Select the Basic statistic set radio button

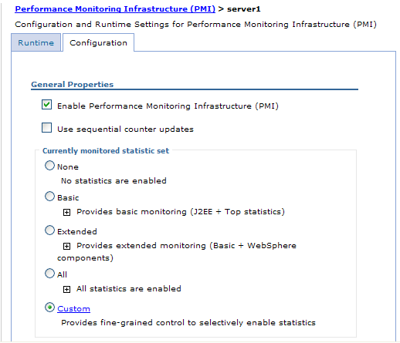[49, 197]
